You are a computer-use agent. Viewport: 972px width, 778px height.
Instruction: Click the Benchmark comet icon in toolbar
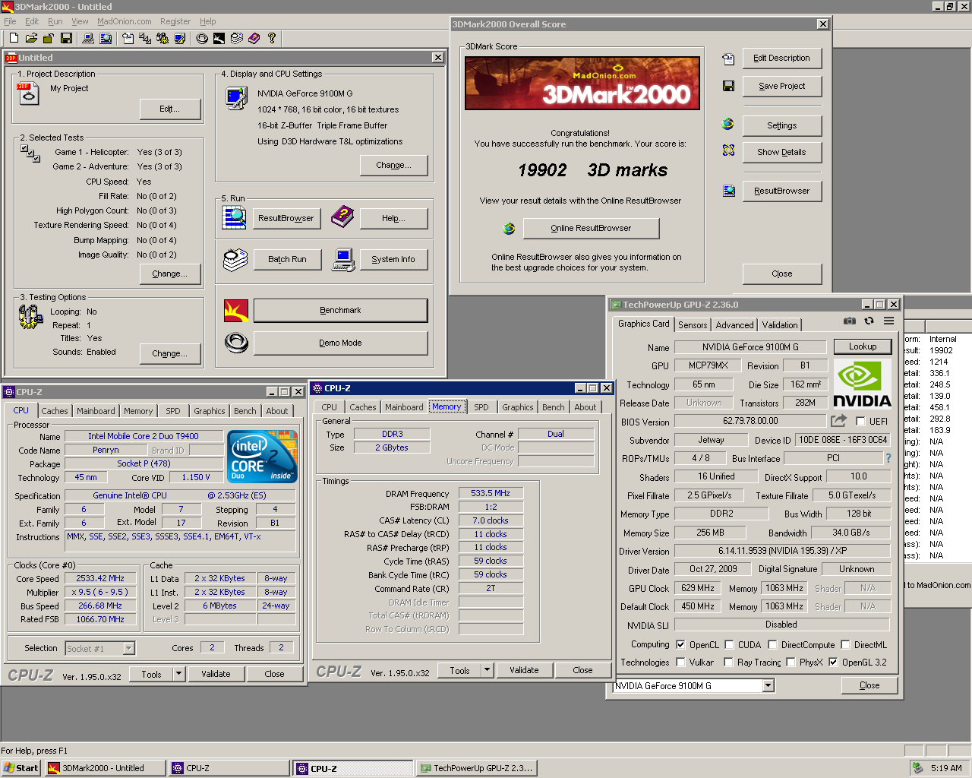tap(219, 38)
